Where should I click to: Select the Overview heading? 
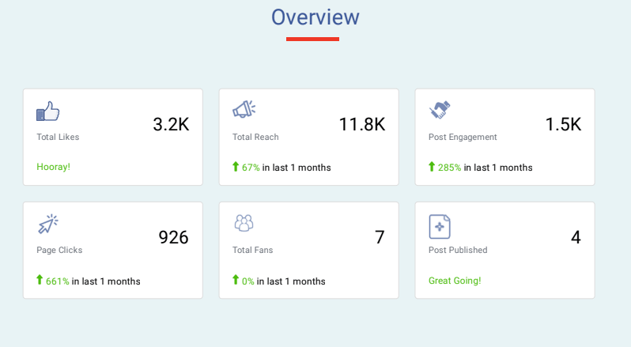point(315,17)
